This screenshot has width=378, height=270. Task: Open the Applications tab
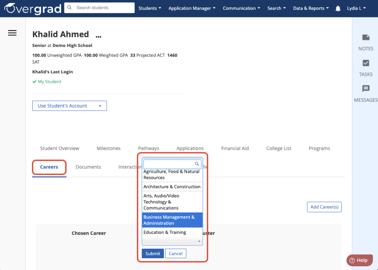coord(190,148)
